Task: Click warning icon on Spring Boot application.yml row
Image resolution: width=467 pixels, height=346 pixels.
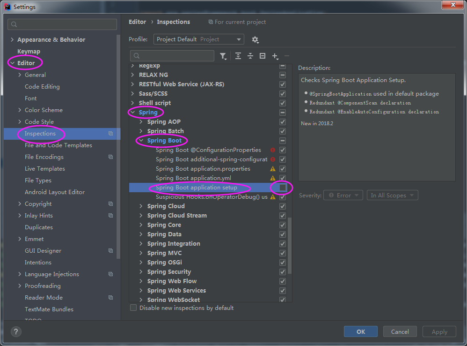Action: pyautogui.click(x=272, y=178)
